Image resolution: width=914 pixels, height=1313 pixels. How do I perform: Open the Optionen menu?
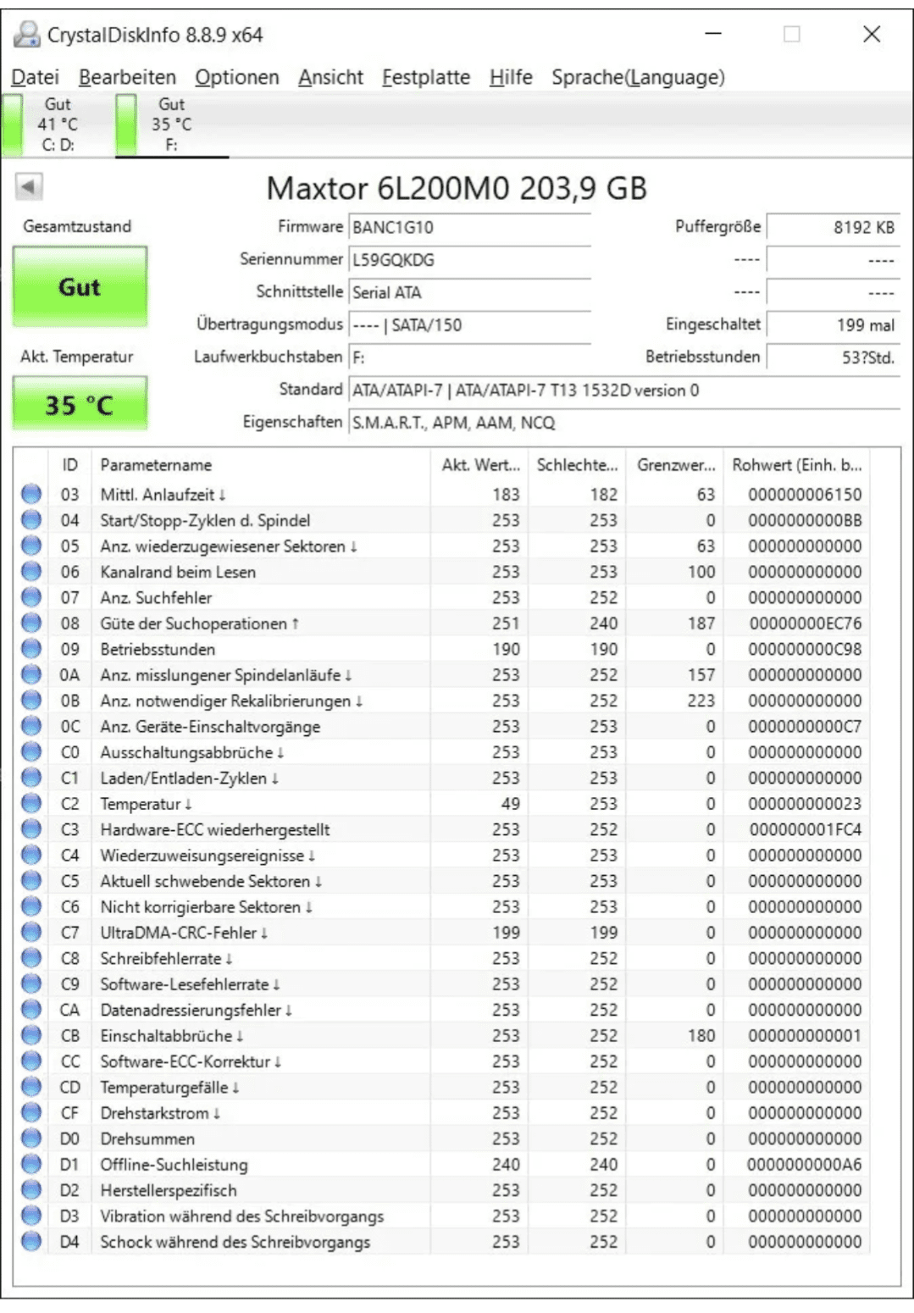pos(236,77)
